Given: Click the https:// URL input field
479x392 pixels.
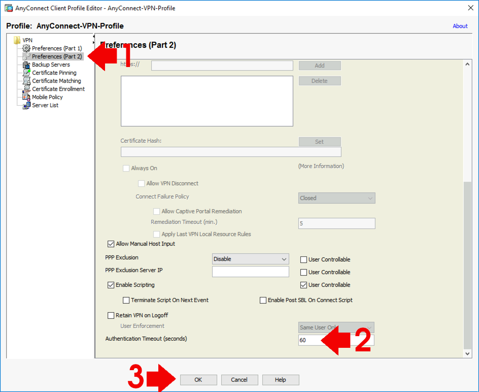Looking at the screenshot, I should [222, 66].
